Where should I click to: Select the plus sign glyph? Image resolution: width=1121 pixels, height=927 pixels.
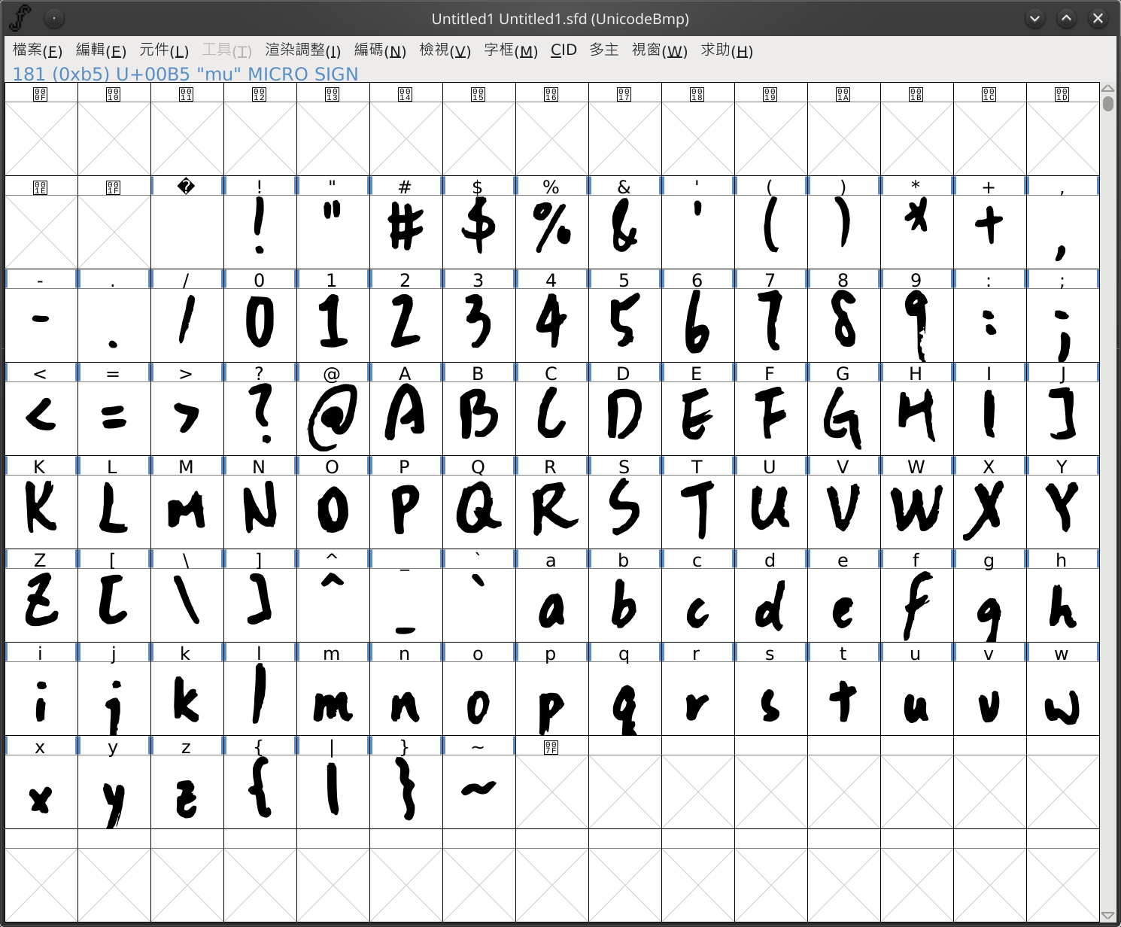coord(989,232)
